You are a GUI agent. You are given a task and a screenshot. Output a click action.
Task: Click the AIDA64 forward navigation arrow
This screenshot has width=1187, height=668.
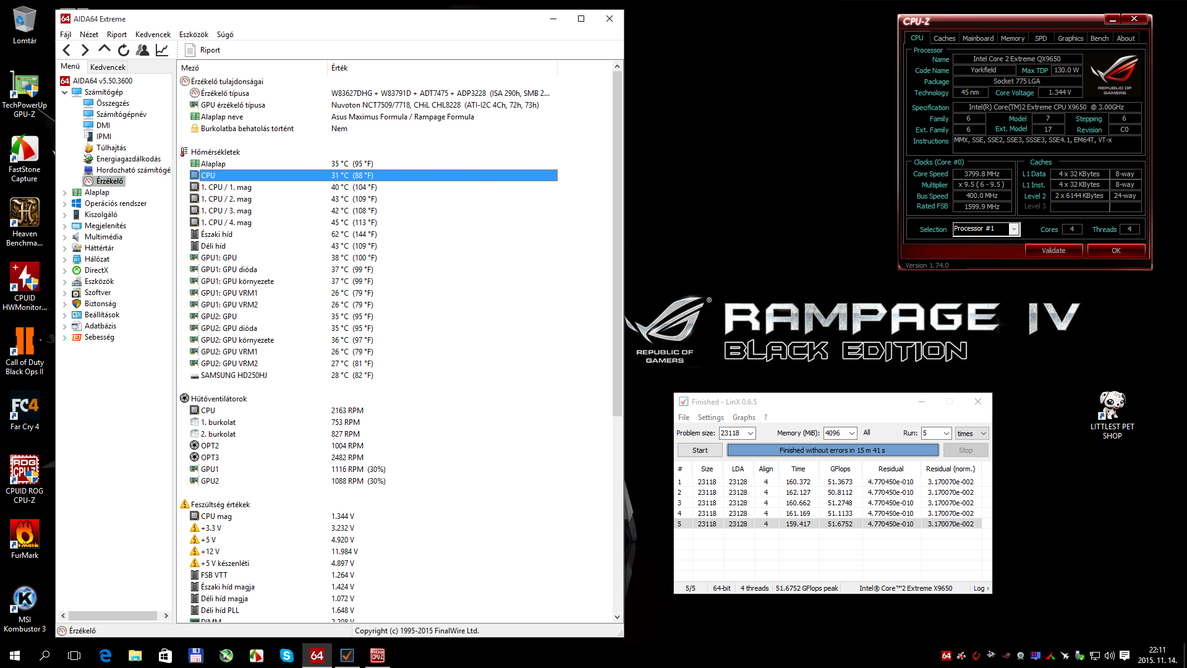85,50
